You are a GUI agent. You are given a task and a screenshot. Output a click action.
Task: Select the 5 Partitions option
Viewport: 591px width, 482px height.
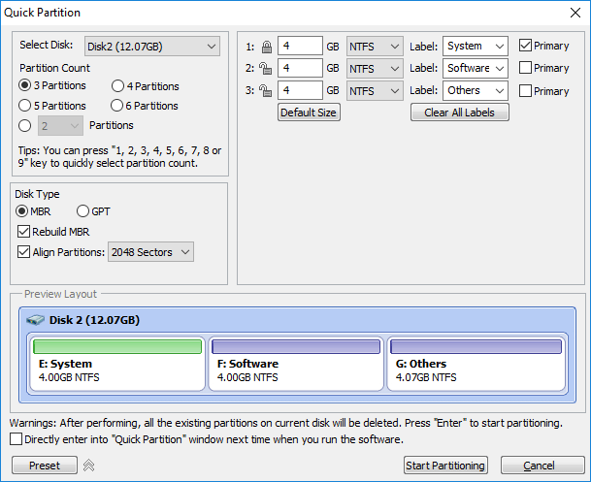(52, 106)
